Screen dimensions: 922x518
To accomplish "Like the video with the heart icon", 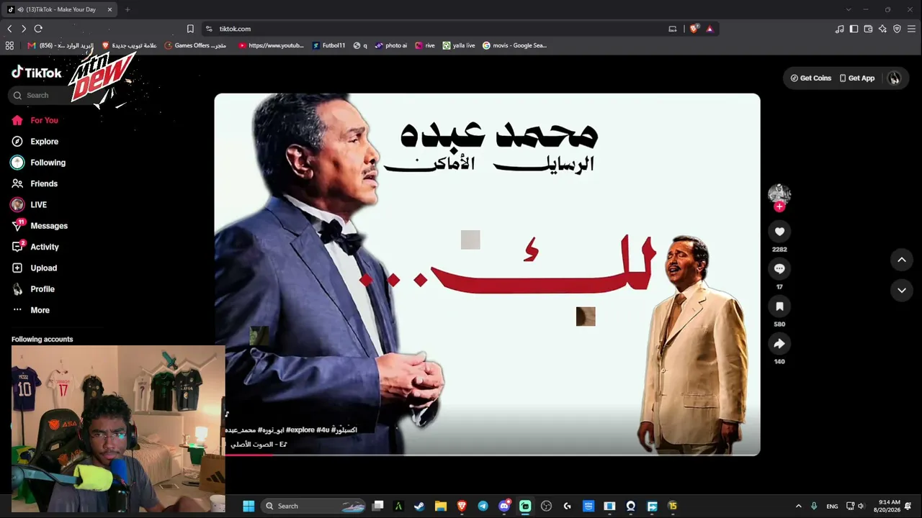I will (x=779, y=231).
